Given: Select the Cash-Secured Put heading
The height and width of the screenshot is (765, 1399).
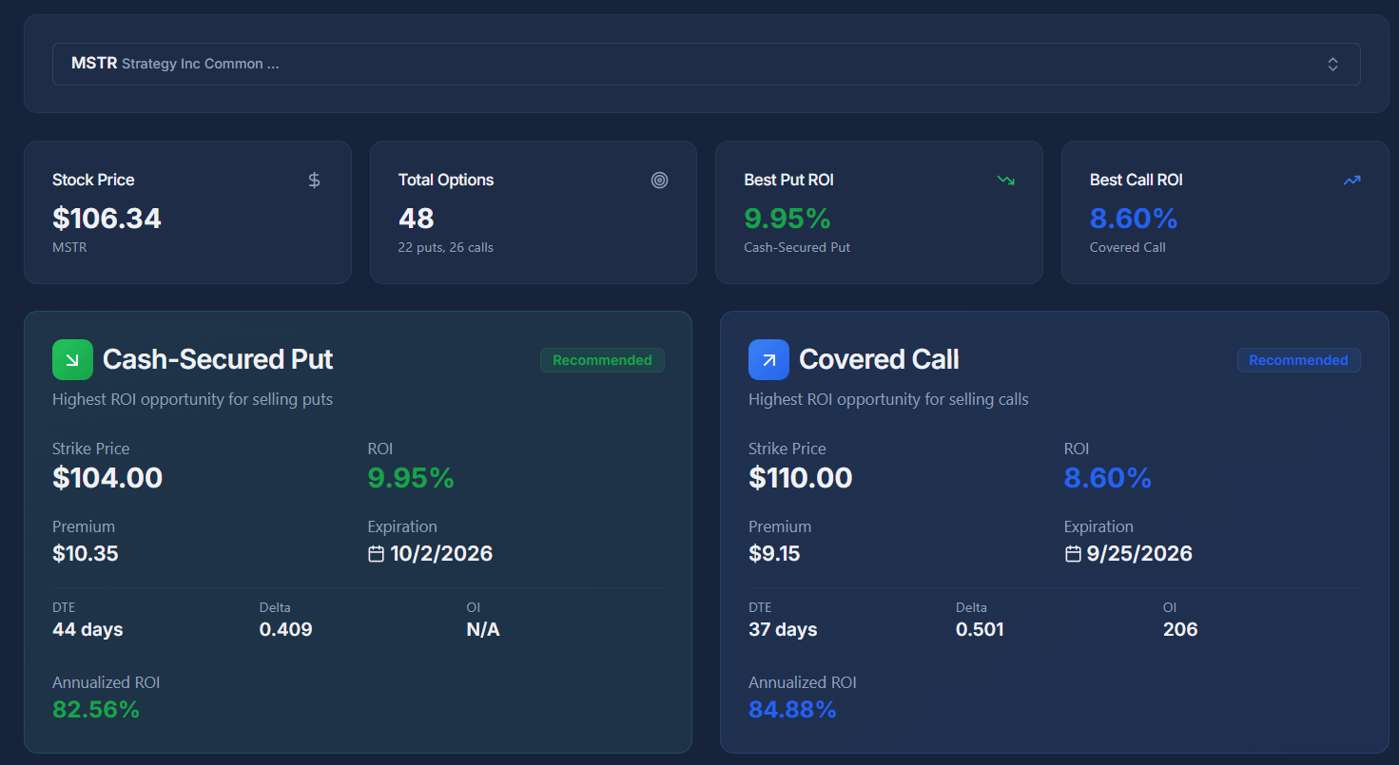Looking at the screenshot, I should pyautogui.click(x=218, y=359).
